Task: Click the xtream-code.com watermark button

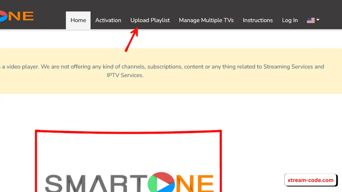Action: pyautogui.click(x=310, y=180)
